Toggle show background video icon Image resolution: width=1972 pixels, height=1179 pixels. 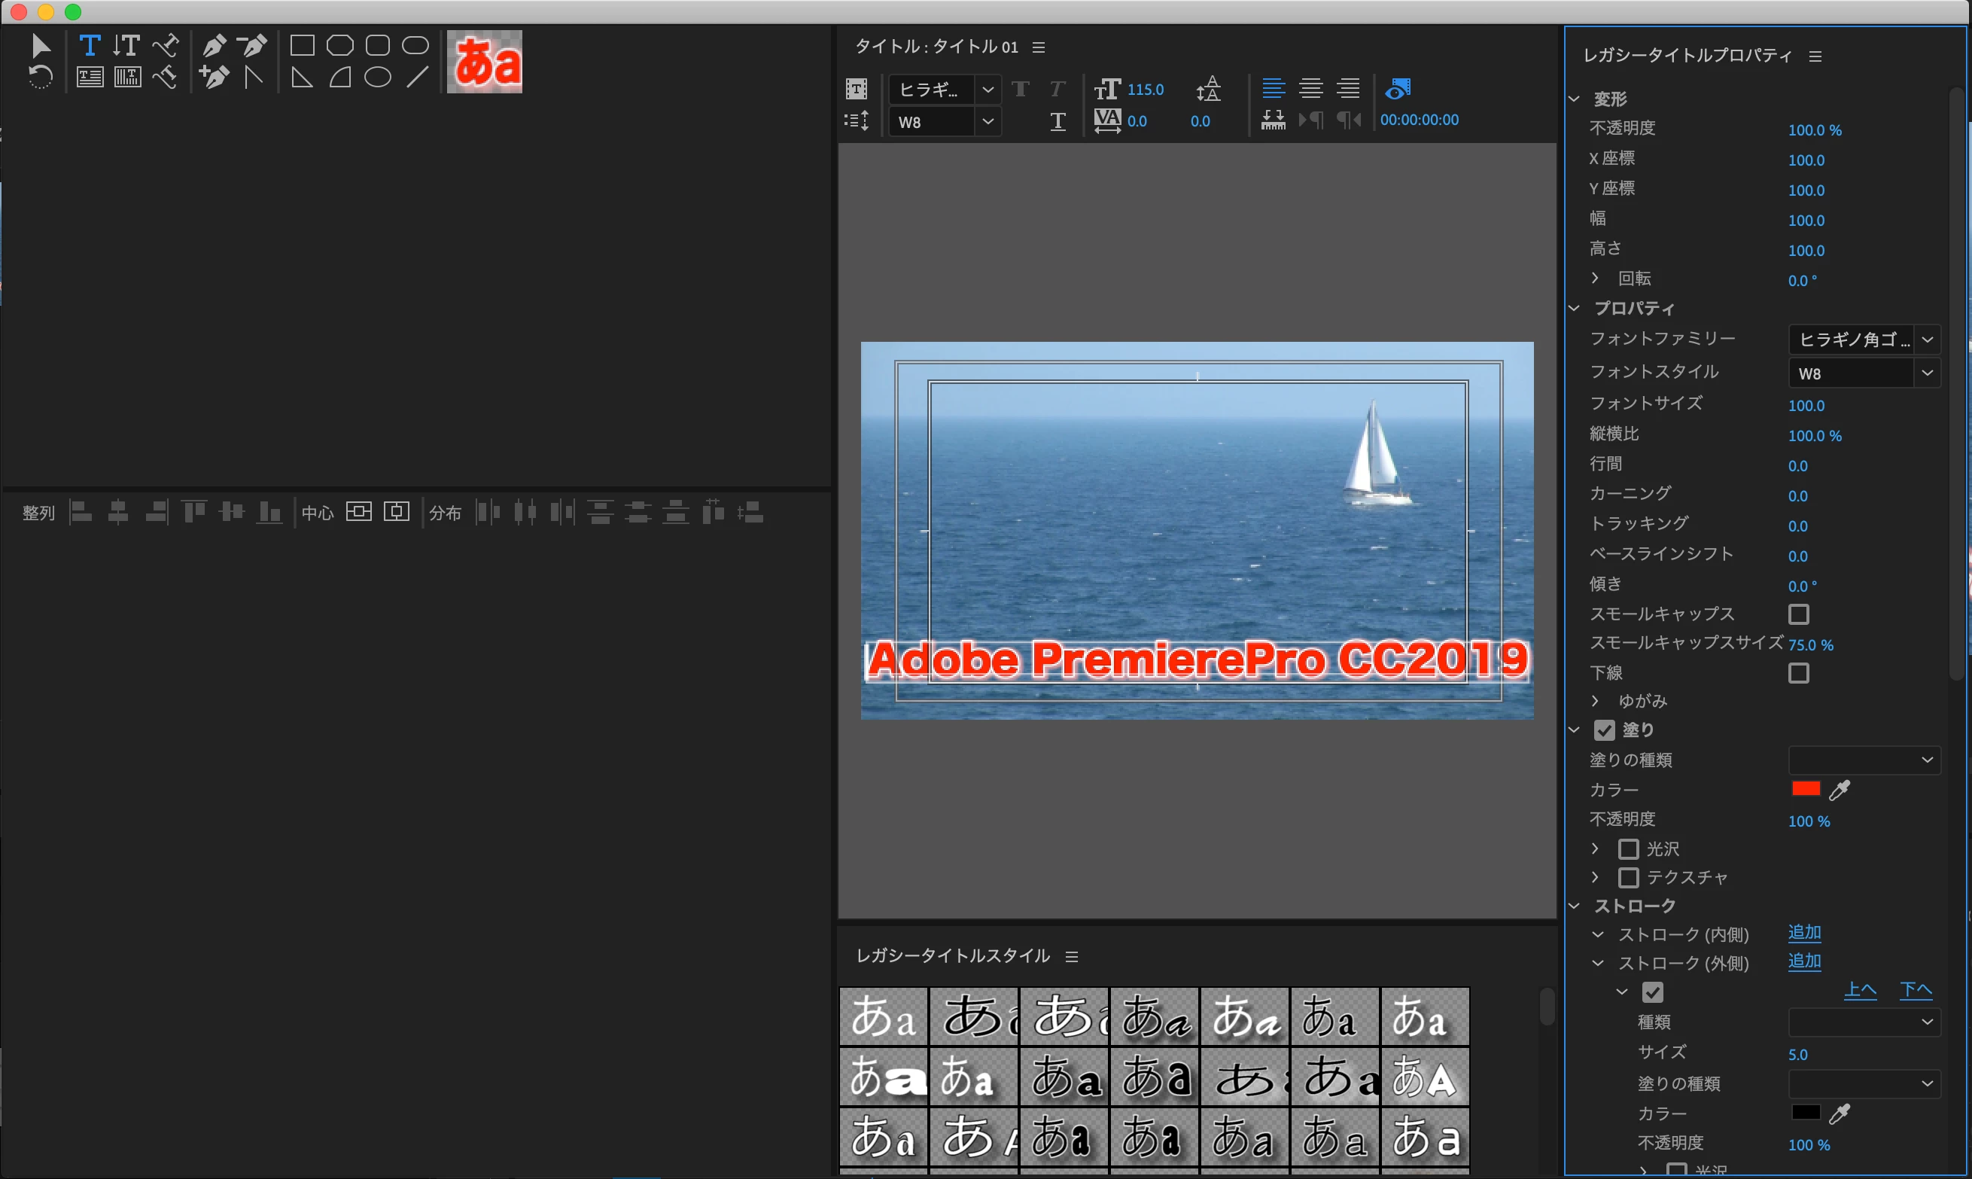click(x=1398, y=88)
